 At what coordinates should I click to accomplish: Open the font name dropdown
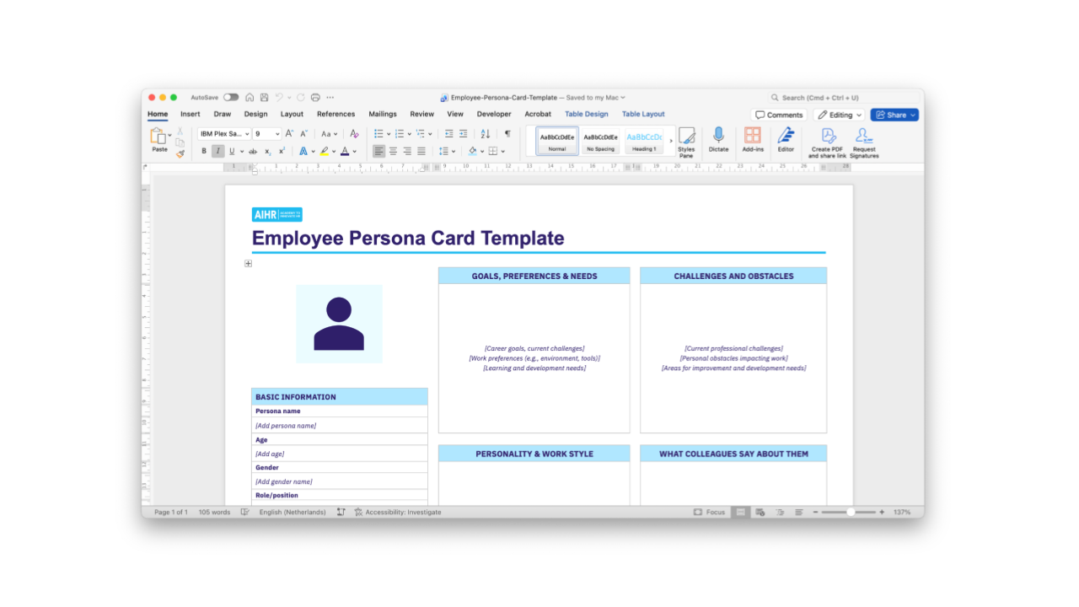(x=224, y=134)
